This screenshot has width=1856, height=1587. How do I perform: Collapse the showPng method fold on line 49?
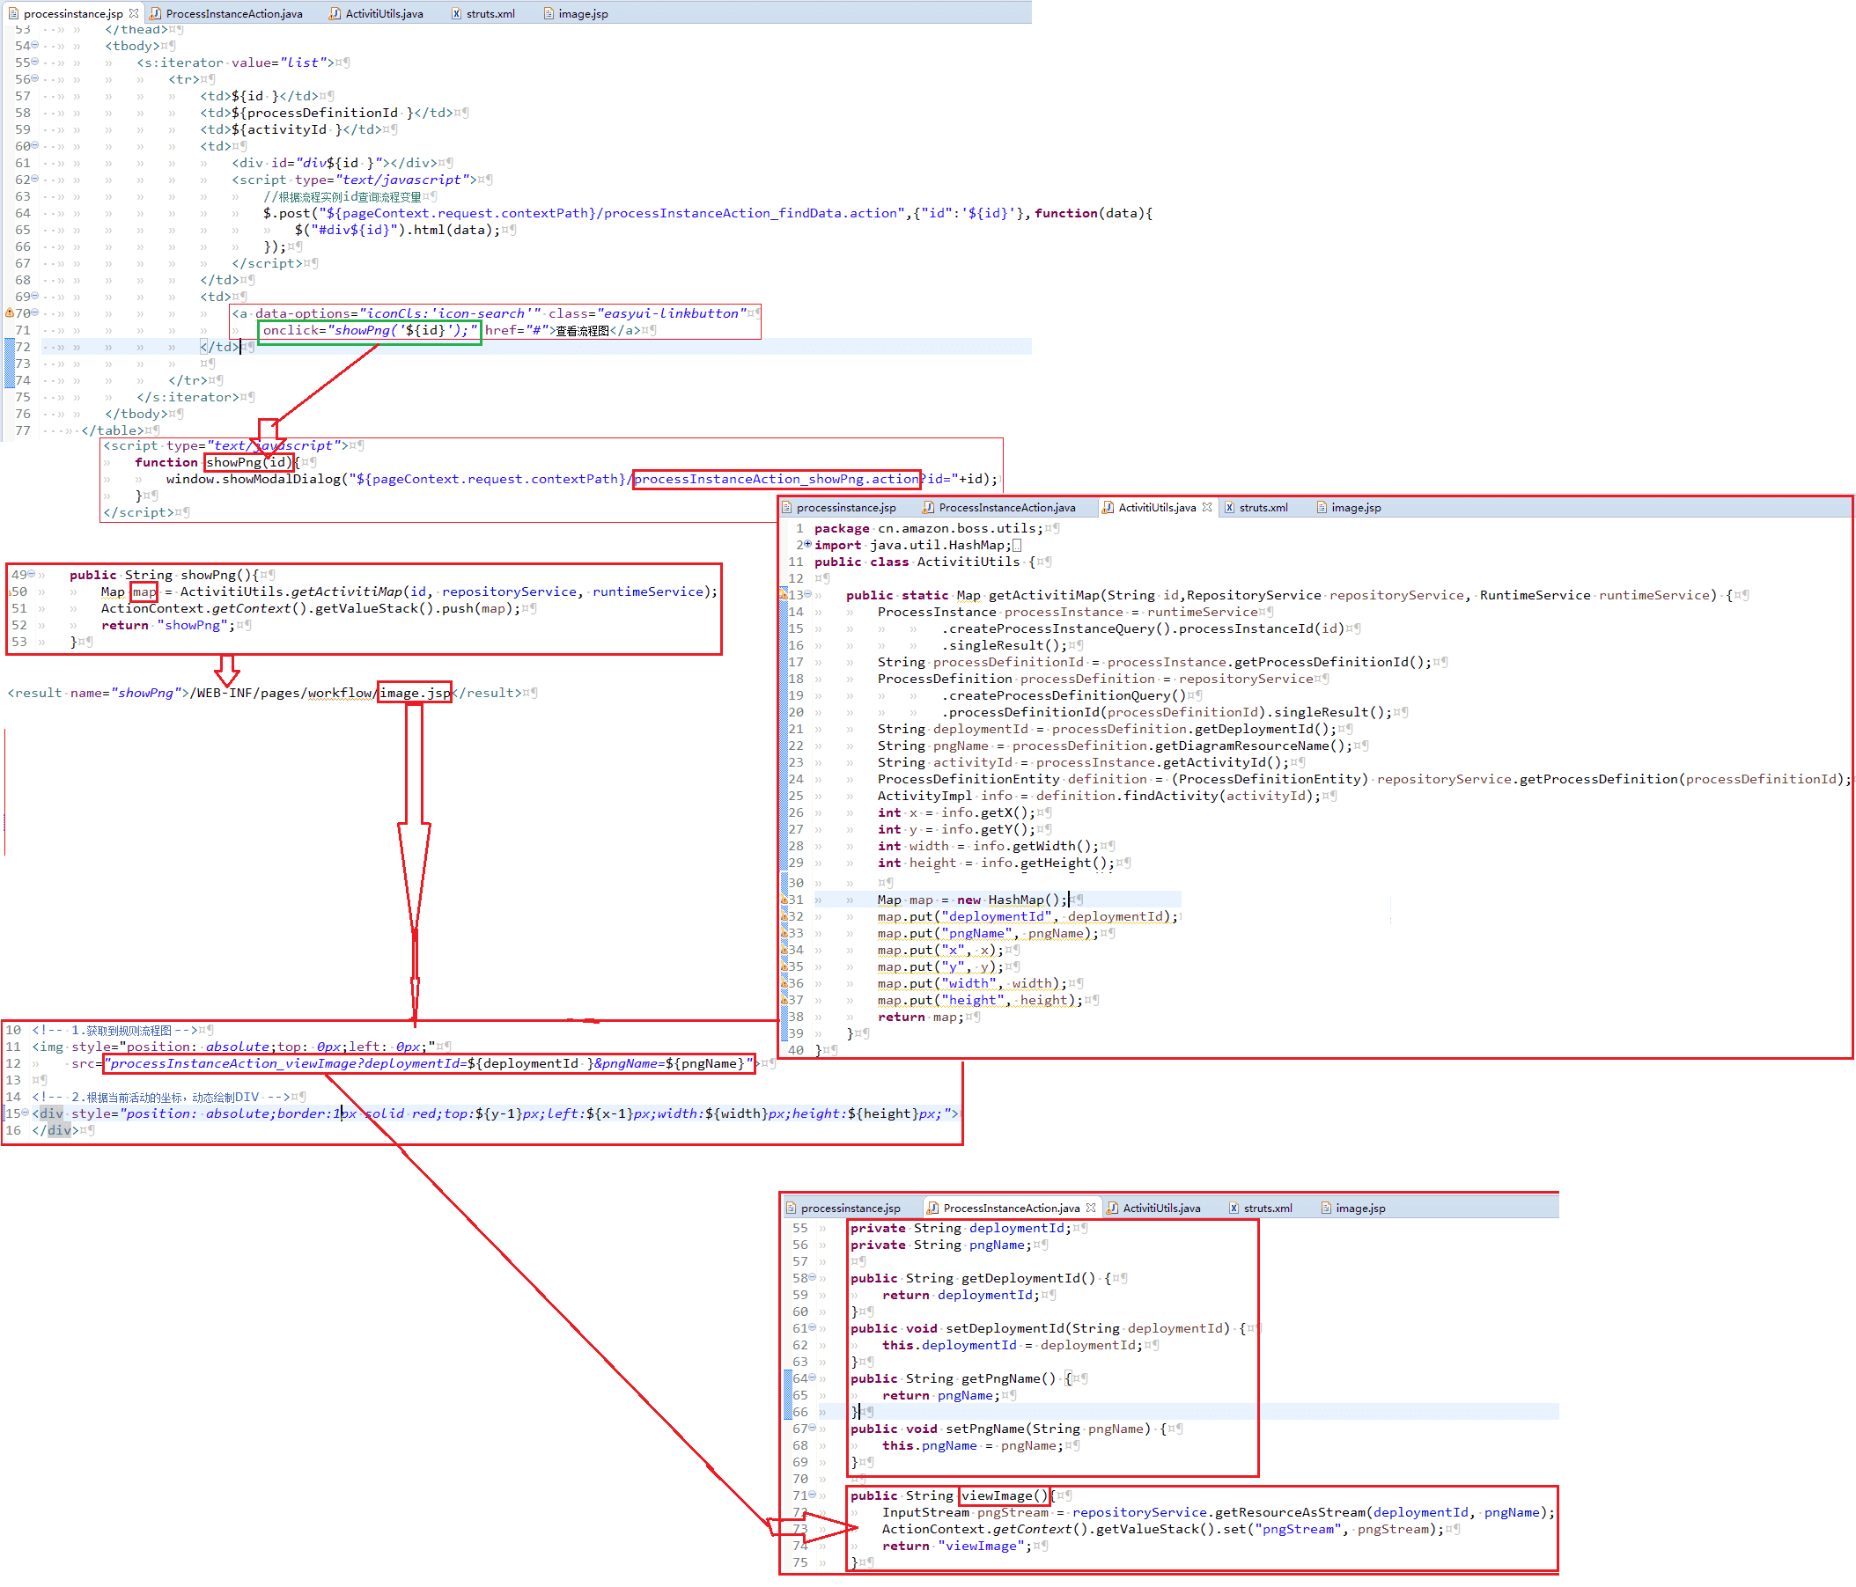[32, 574]
